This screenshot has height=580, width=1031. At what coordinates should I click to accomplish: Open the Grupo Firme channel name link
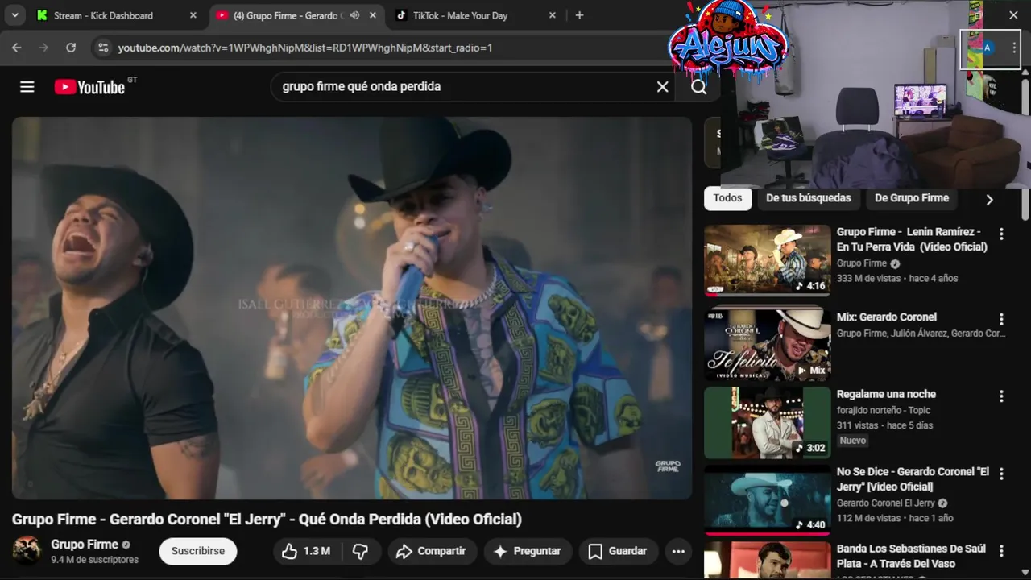click(85, 545)
